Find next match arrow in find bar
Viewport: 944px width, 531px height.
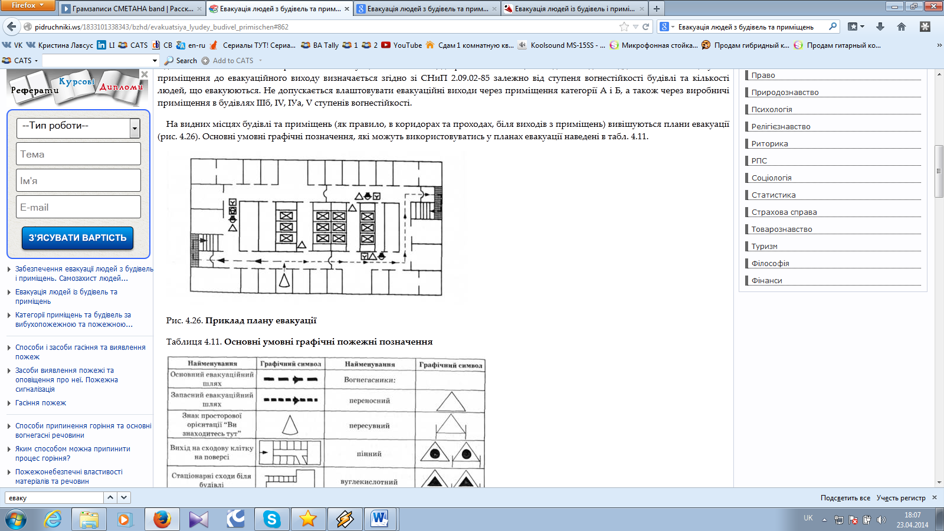point(124,497)
